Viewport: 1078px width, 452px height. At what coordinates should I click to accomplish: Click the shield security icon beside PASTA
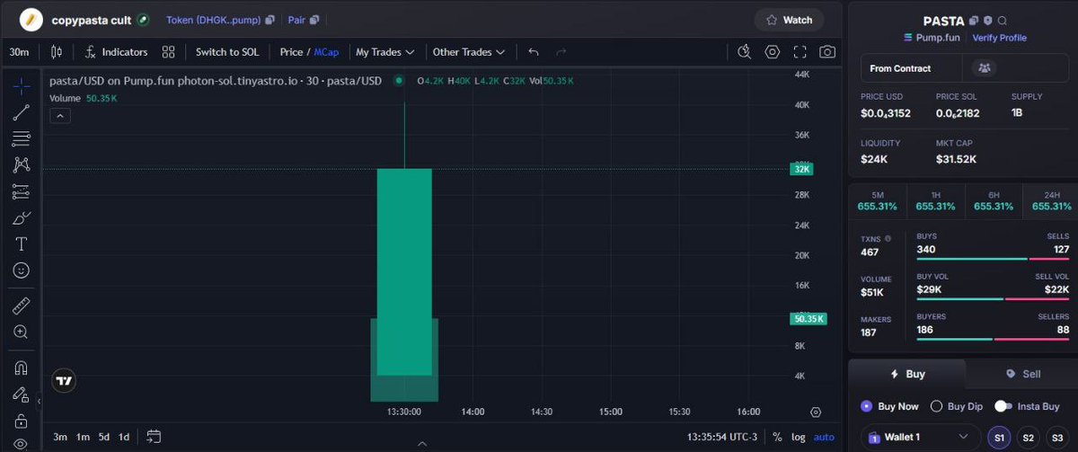coord(988,21)
